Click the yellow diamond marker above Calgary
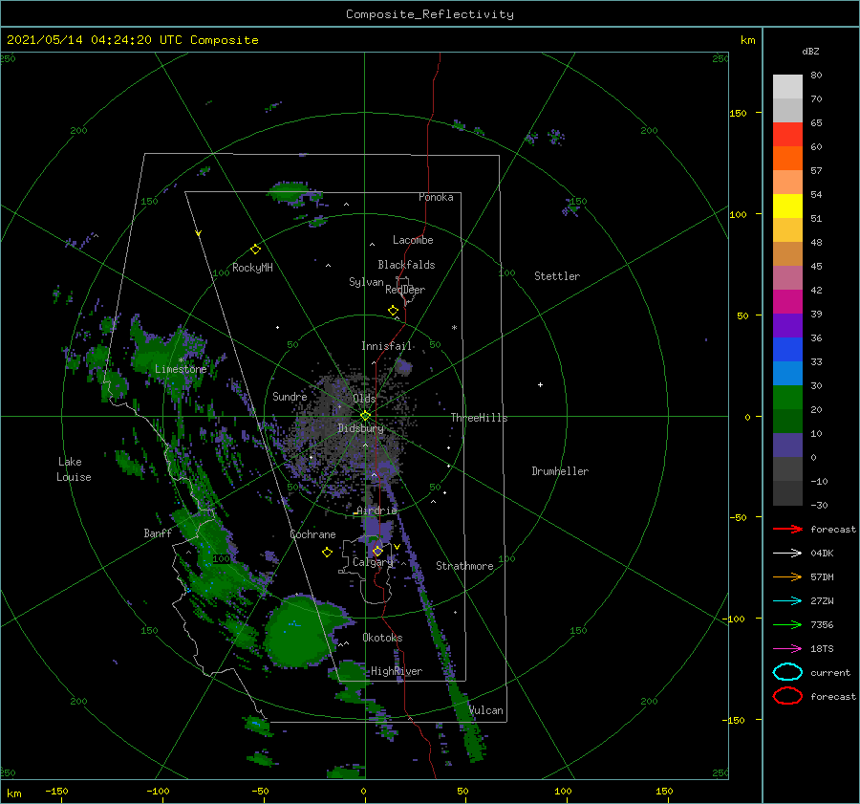Viewport: 860px width, 804px height. pos(377,551)
